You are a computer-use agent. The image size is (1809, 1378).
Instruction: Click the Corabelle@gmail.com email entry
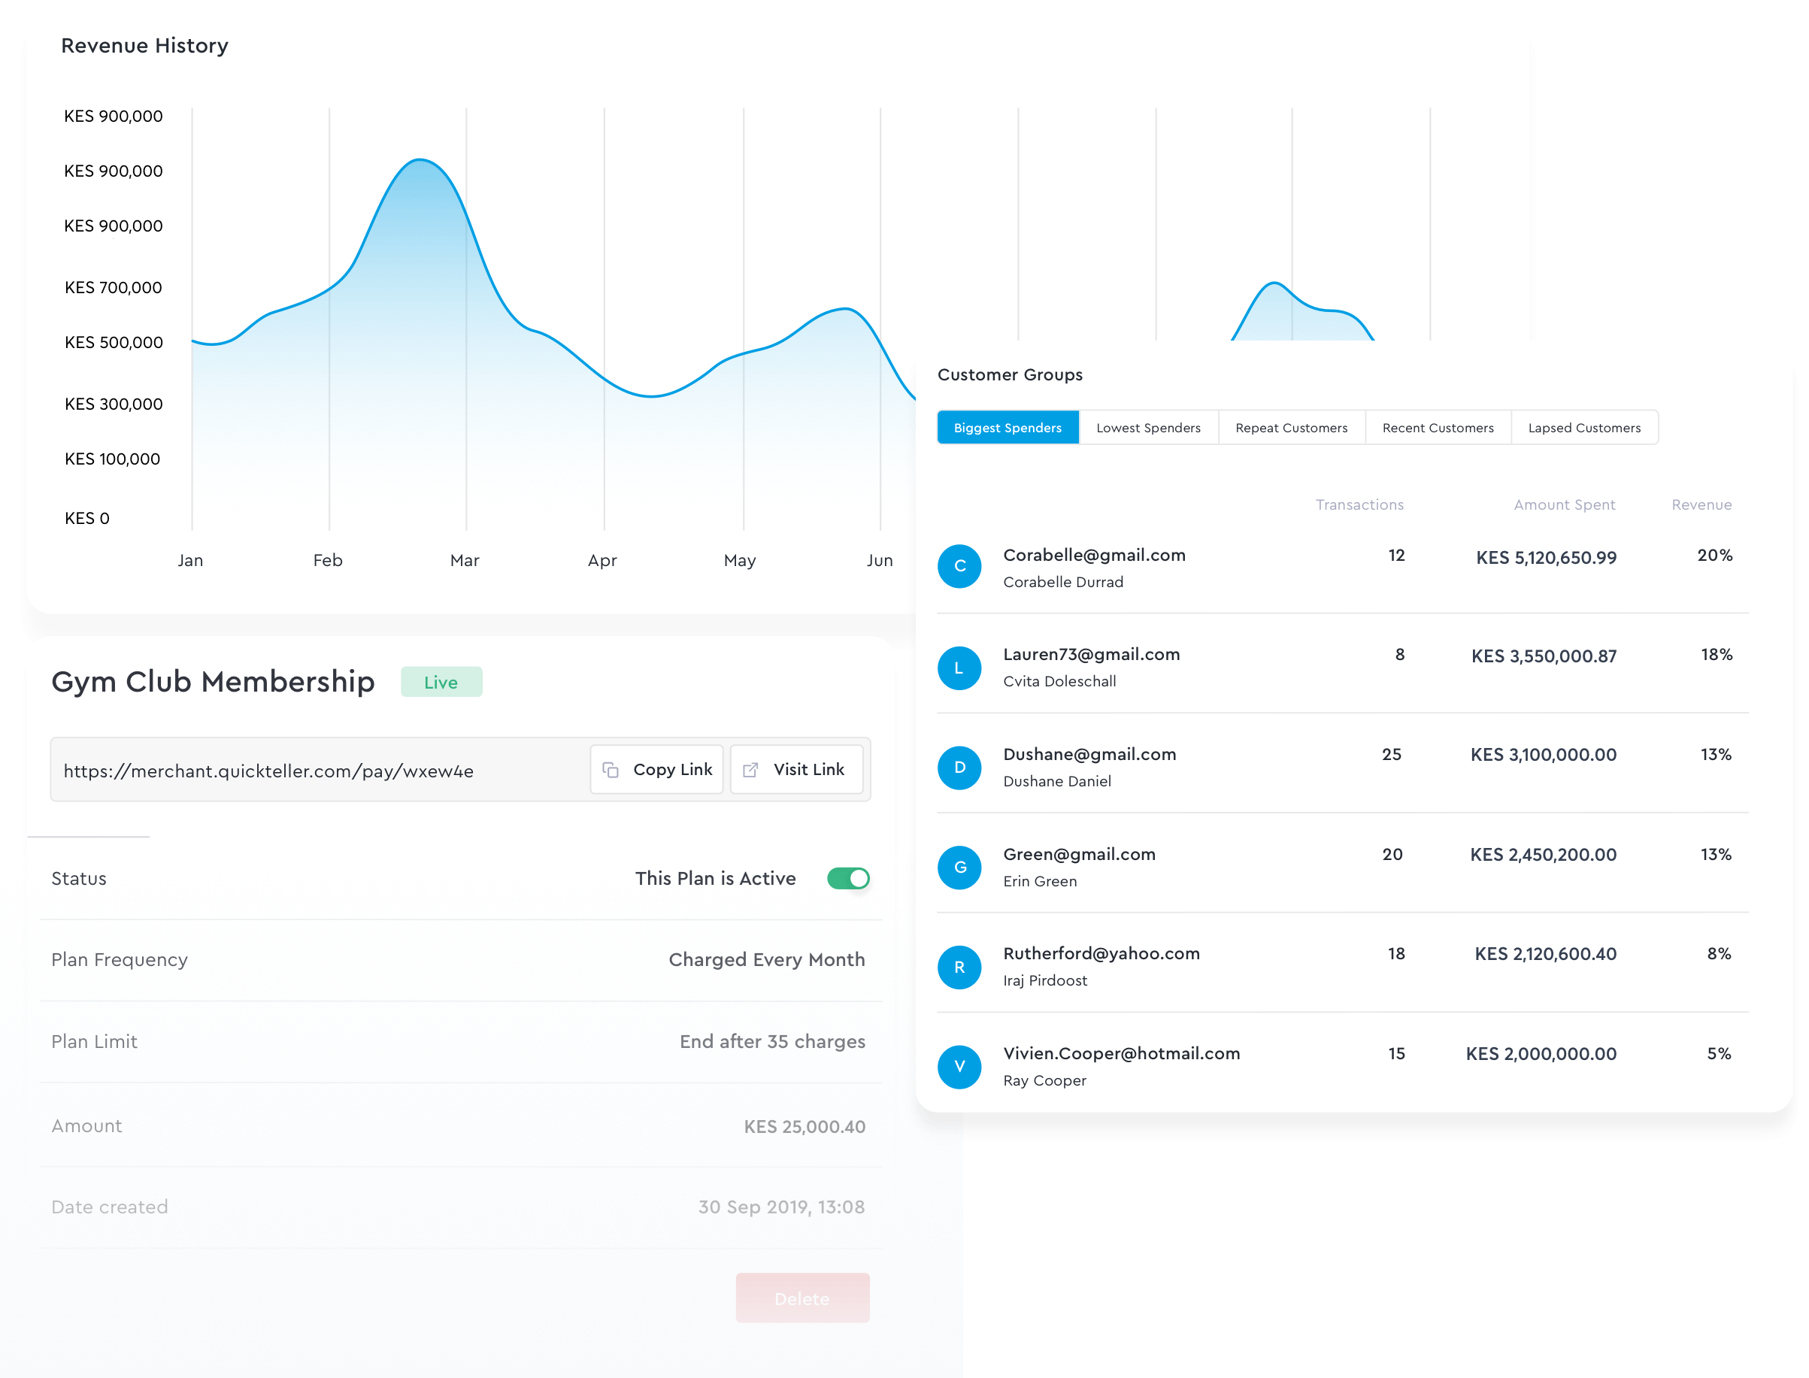[x=1094, y=556]
